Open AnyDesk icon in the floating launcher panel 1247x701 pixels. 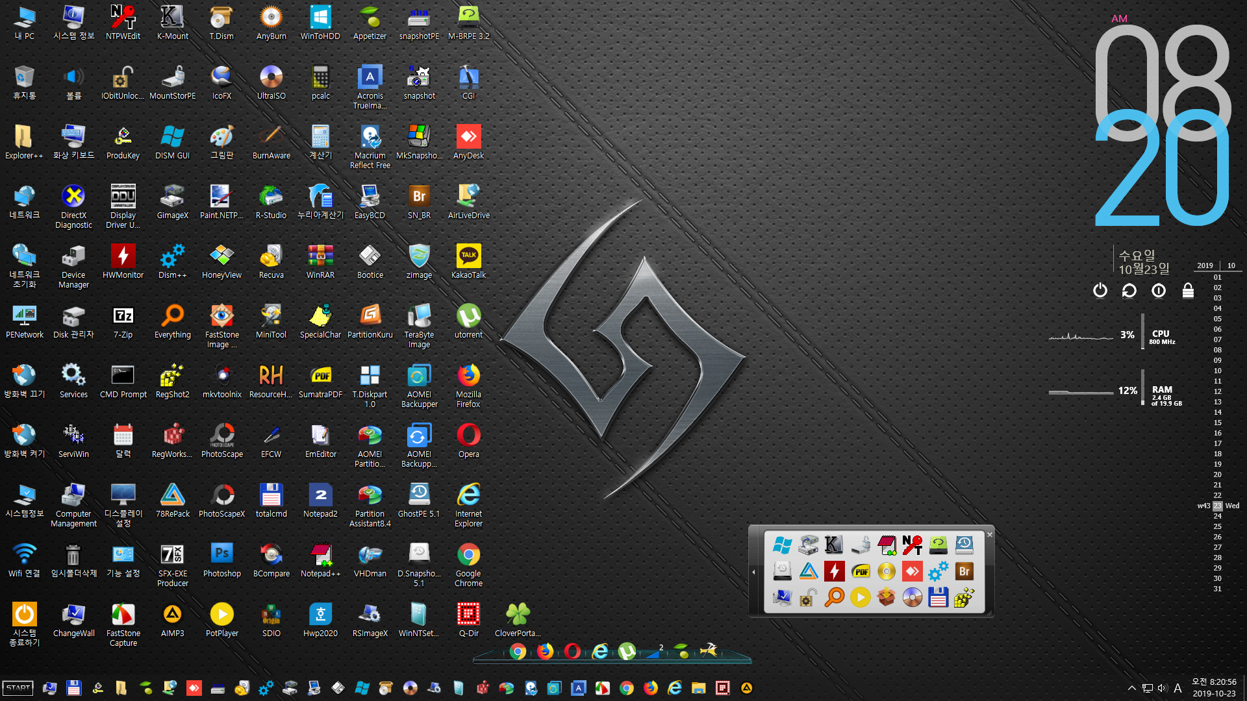913,571
